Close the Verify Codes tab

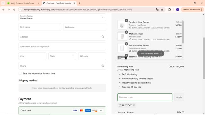[38, 3]
